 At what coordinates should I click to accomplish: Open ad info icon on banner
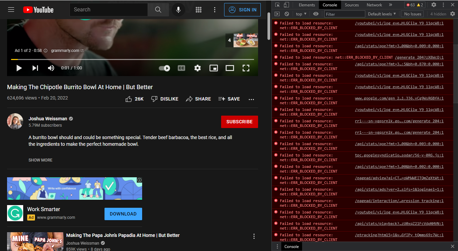(x=139, y=180)
